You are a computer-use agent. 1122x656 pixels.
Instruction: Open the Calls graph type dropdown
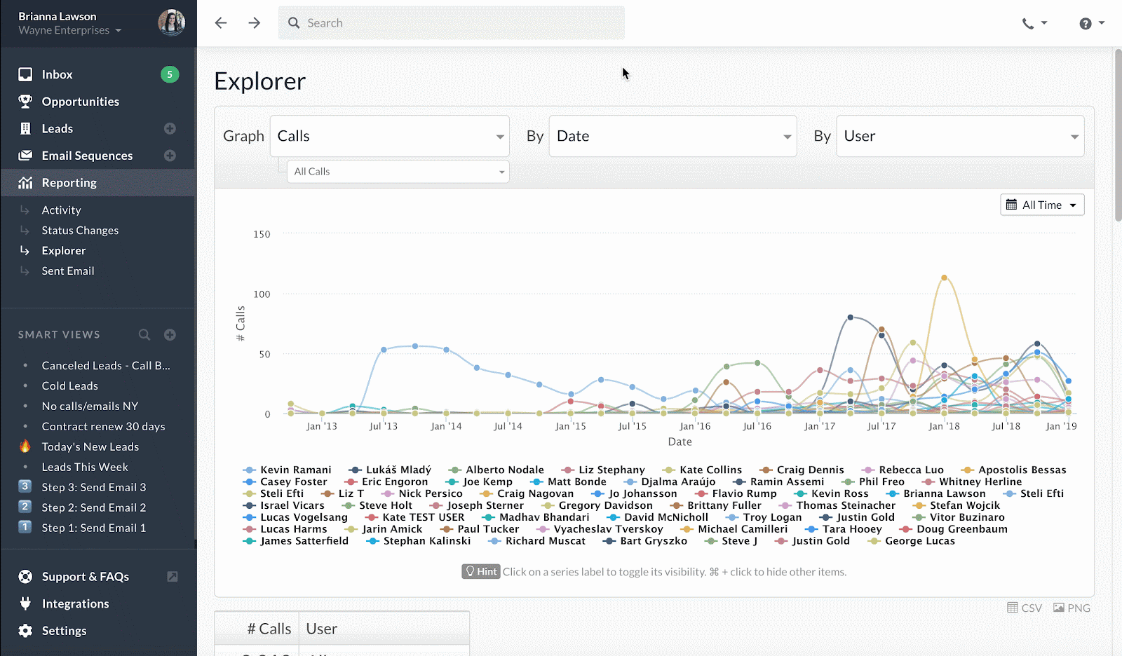point(390,136)
